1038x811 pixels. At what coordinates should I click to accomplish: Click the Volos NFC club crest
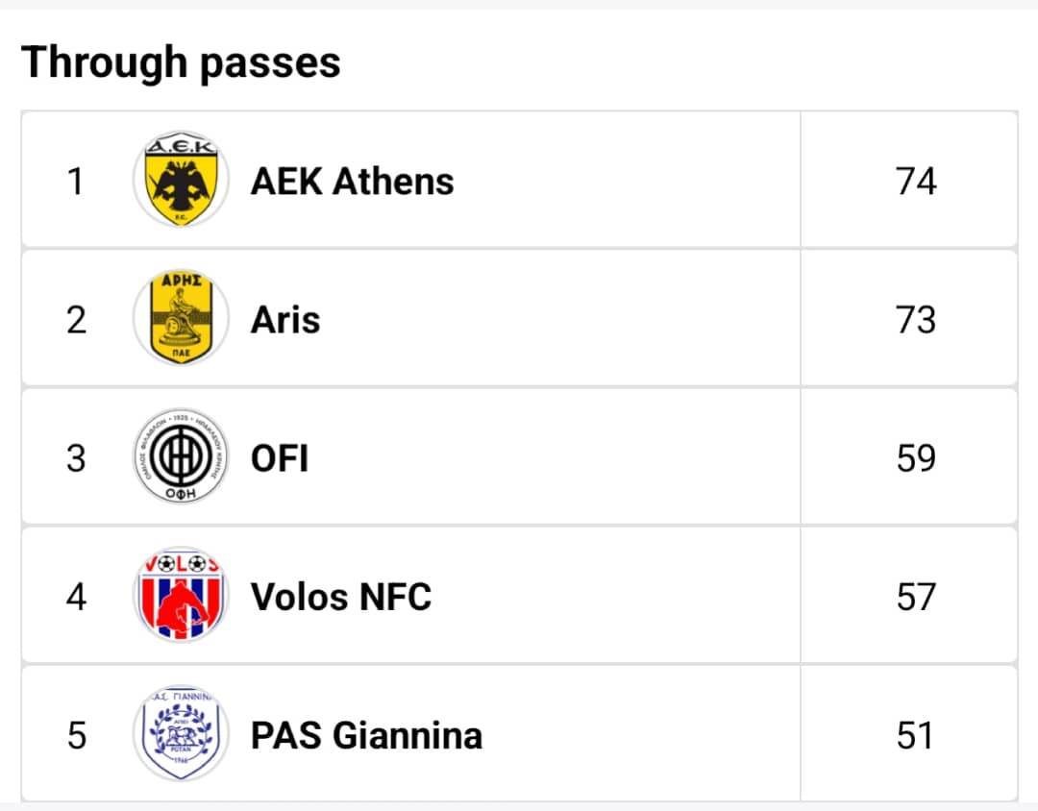[181, 595]
